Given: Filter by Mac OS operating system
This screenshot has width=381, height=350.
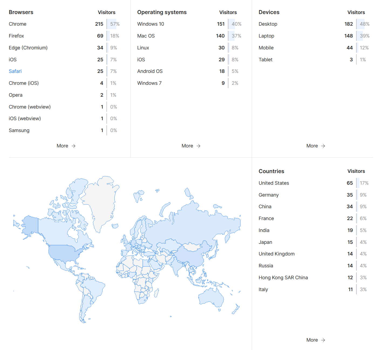Looking at the screenshot, I should tap(146, 36).
